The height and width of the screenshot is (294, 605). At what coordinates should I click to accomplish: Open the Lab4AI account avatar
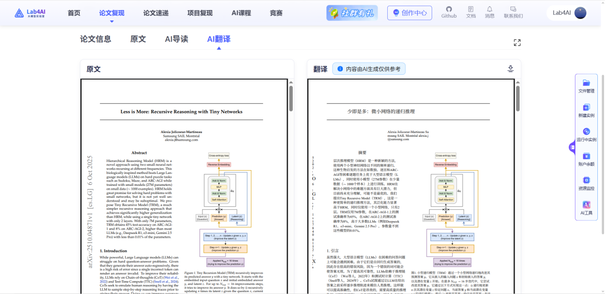(x=580, y=12)
